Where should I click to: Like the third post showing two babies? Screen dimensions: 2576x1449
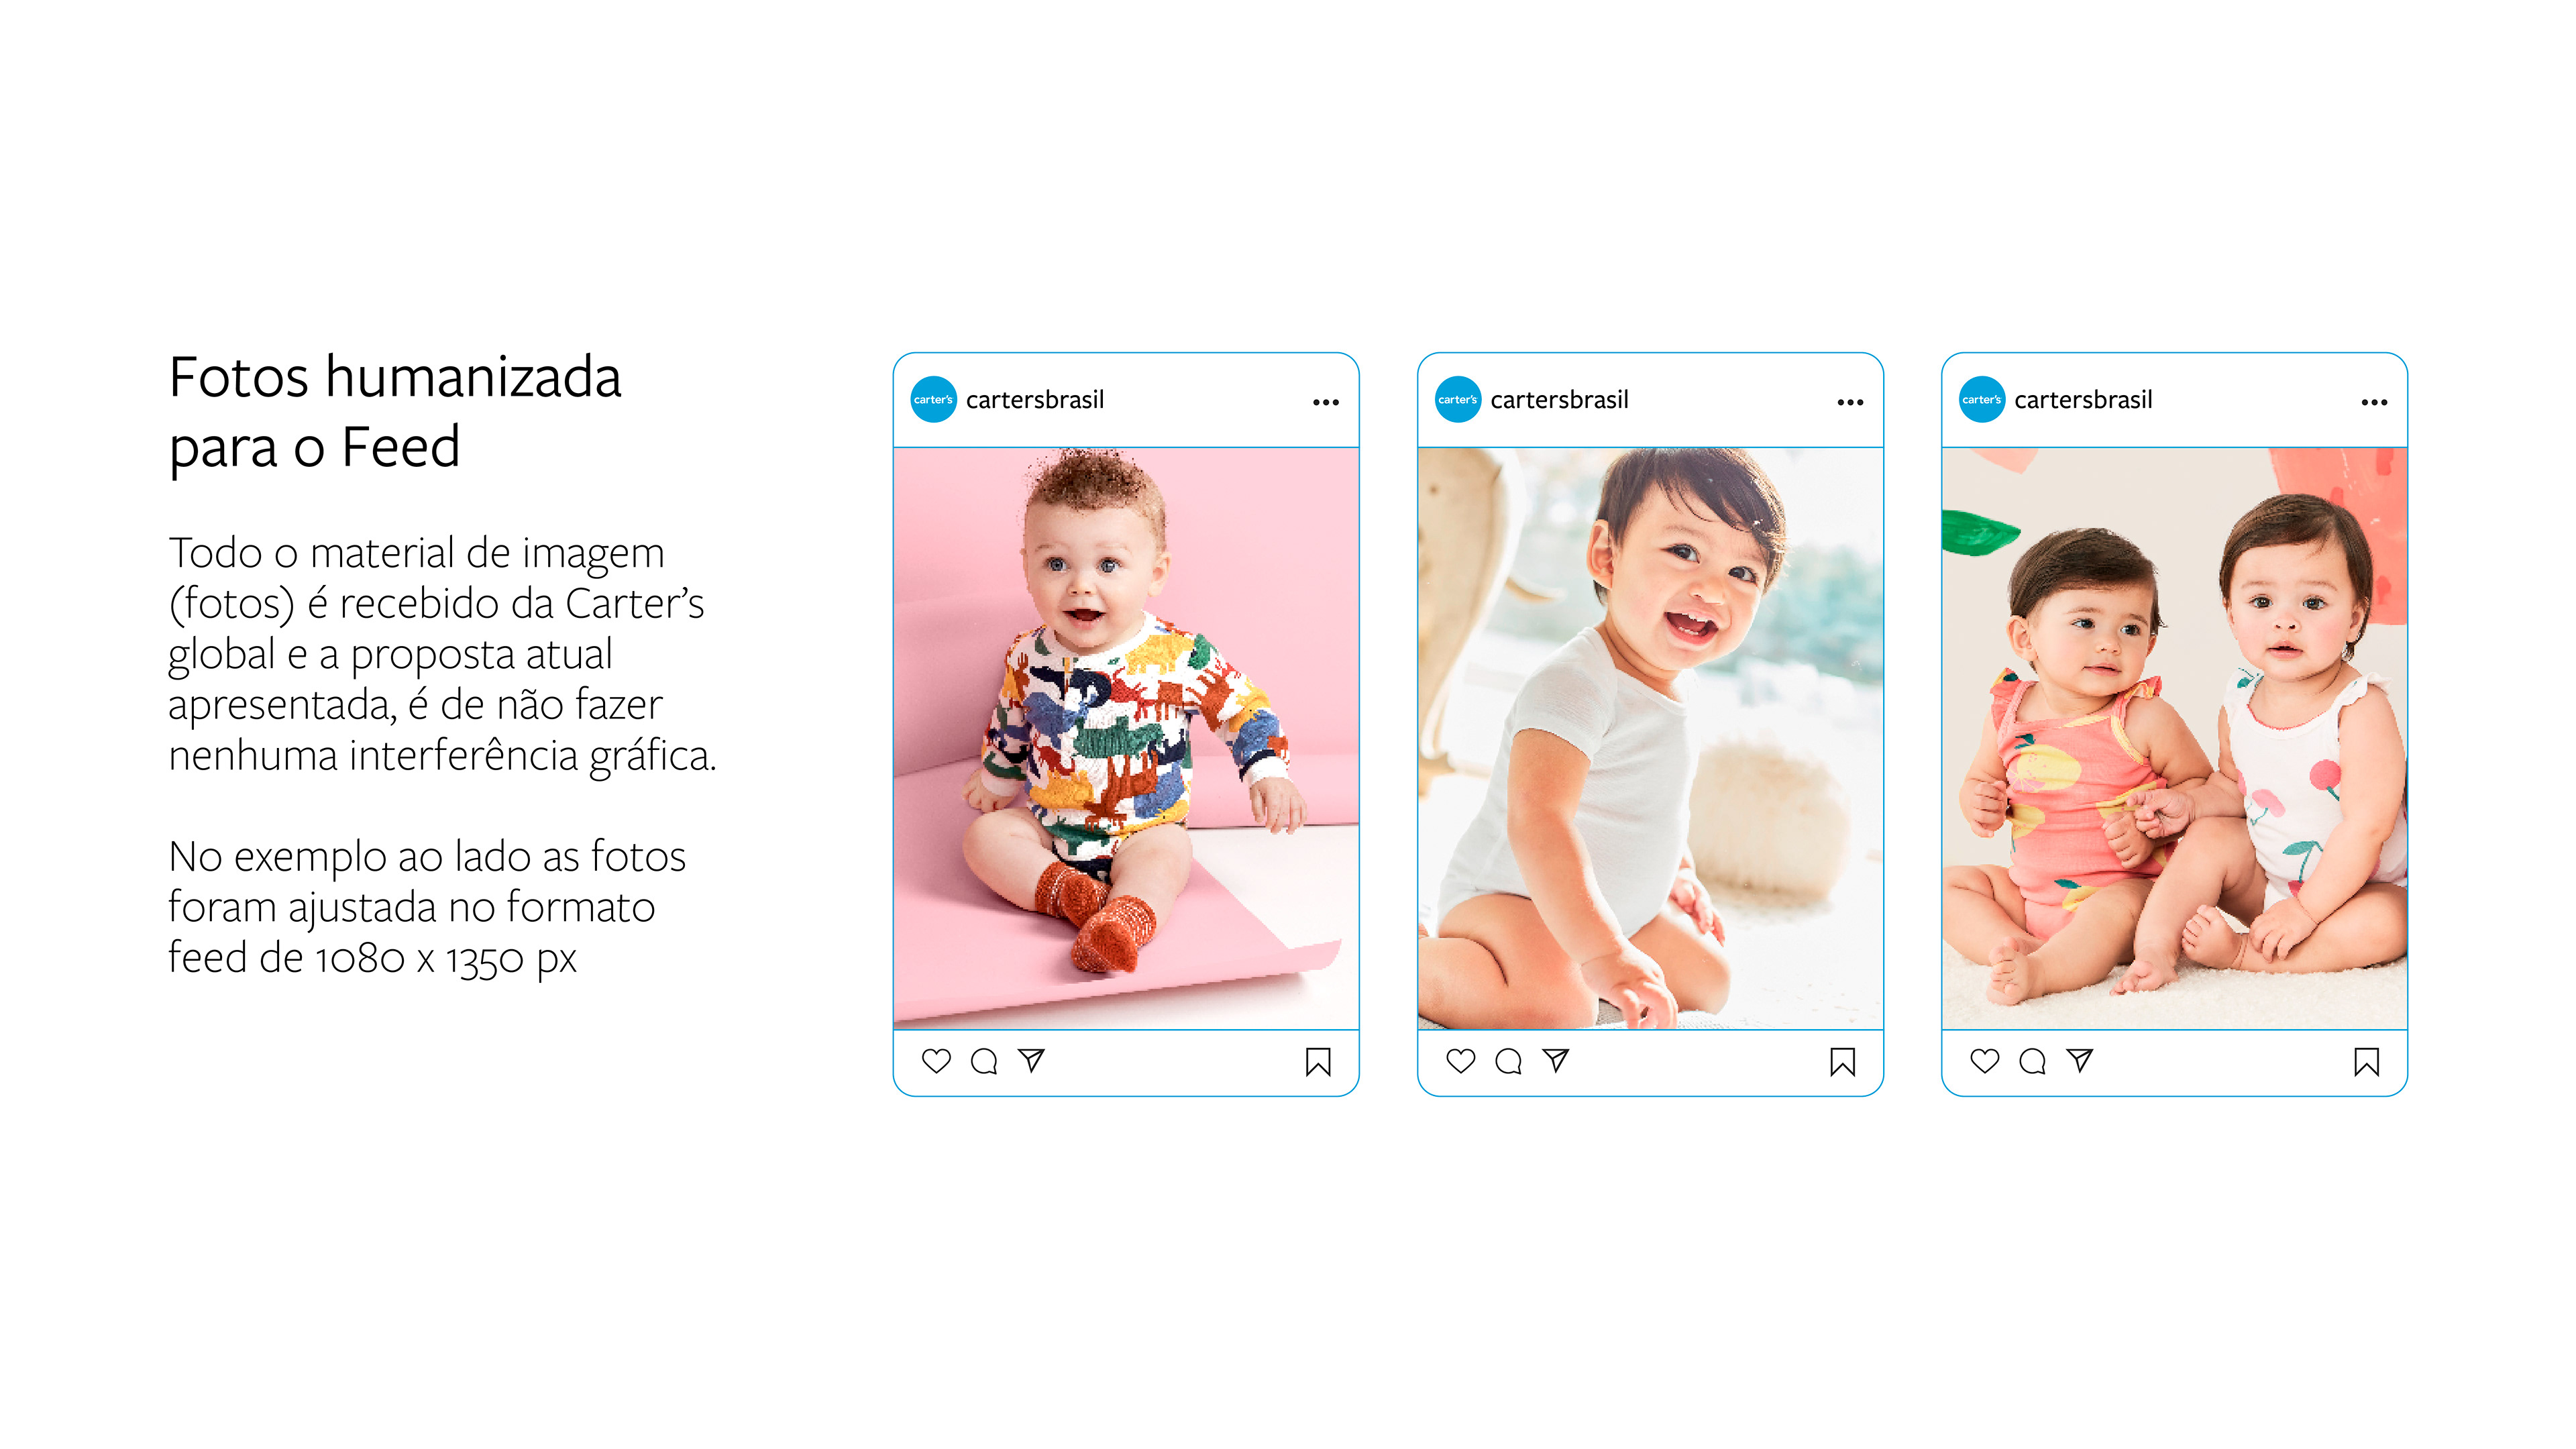pos(1984,1061)
